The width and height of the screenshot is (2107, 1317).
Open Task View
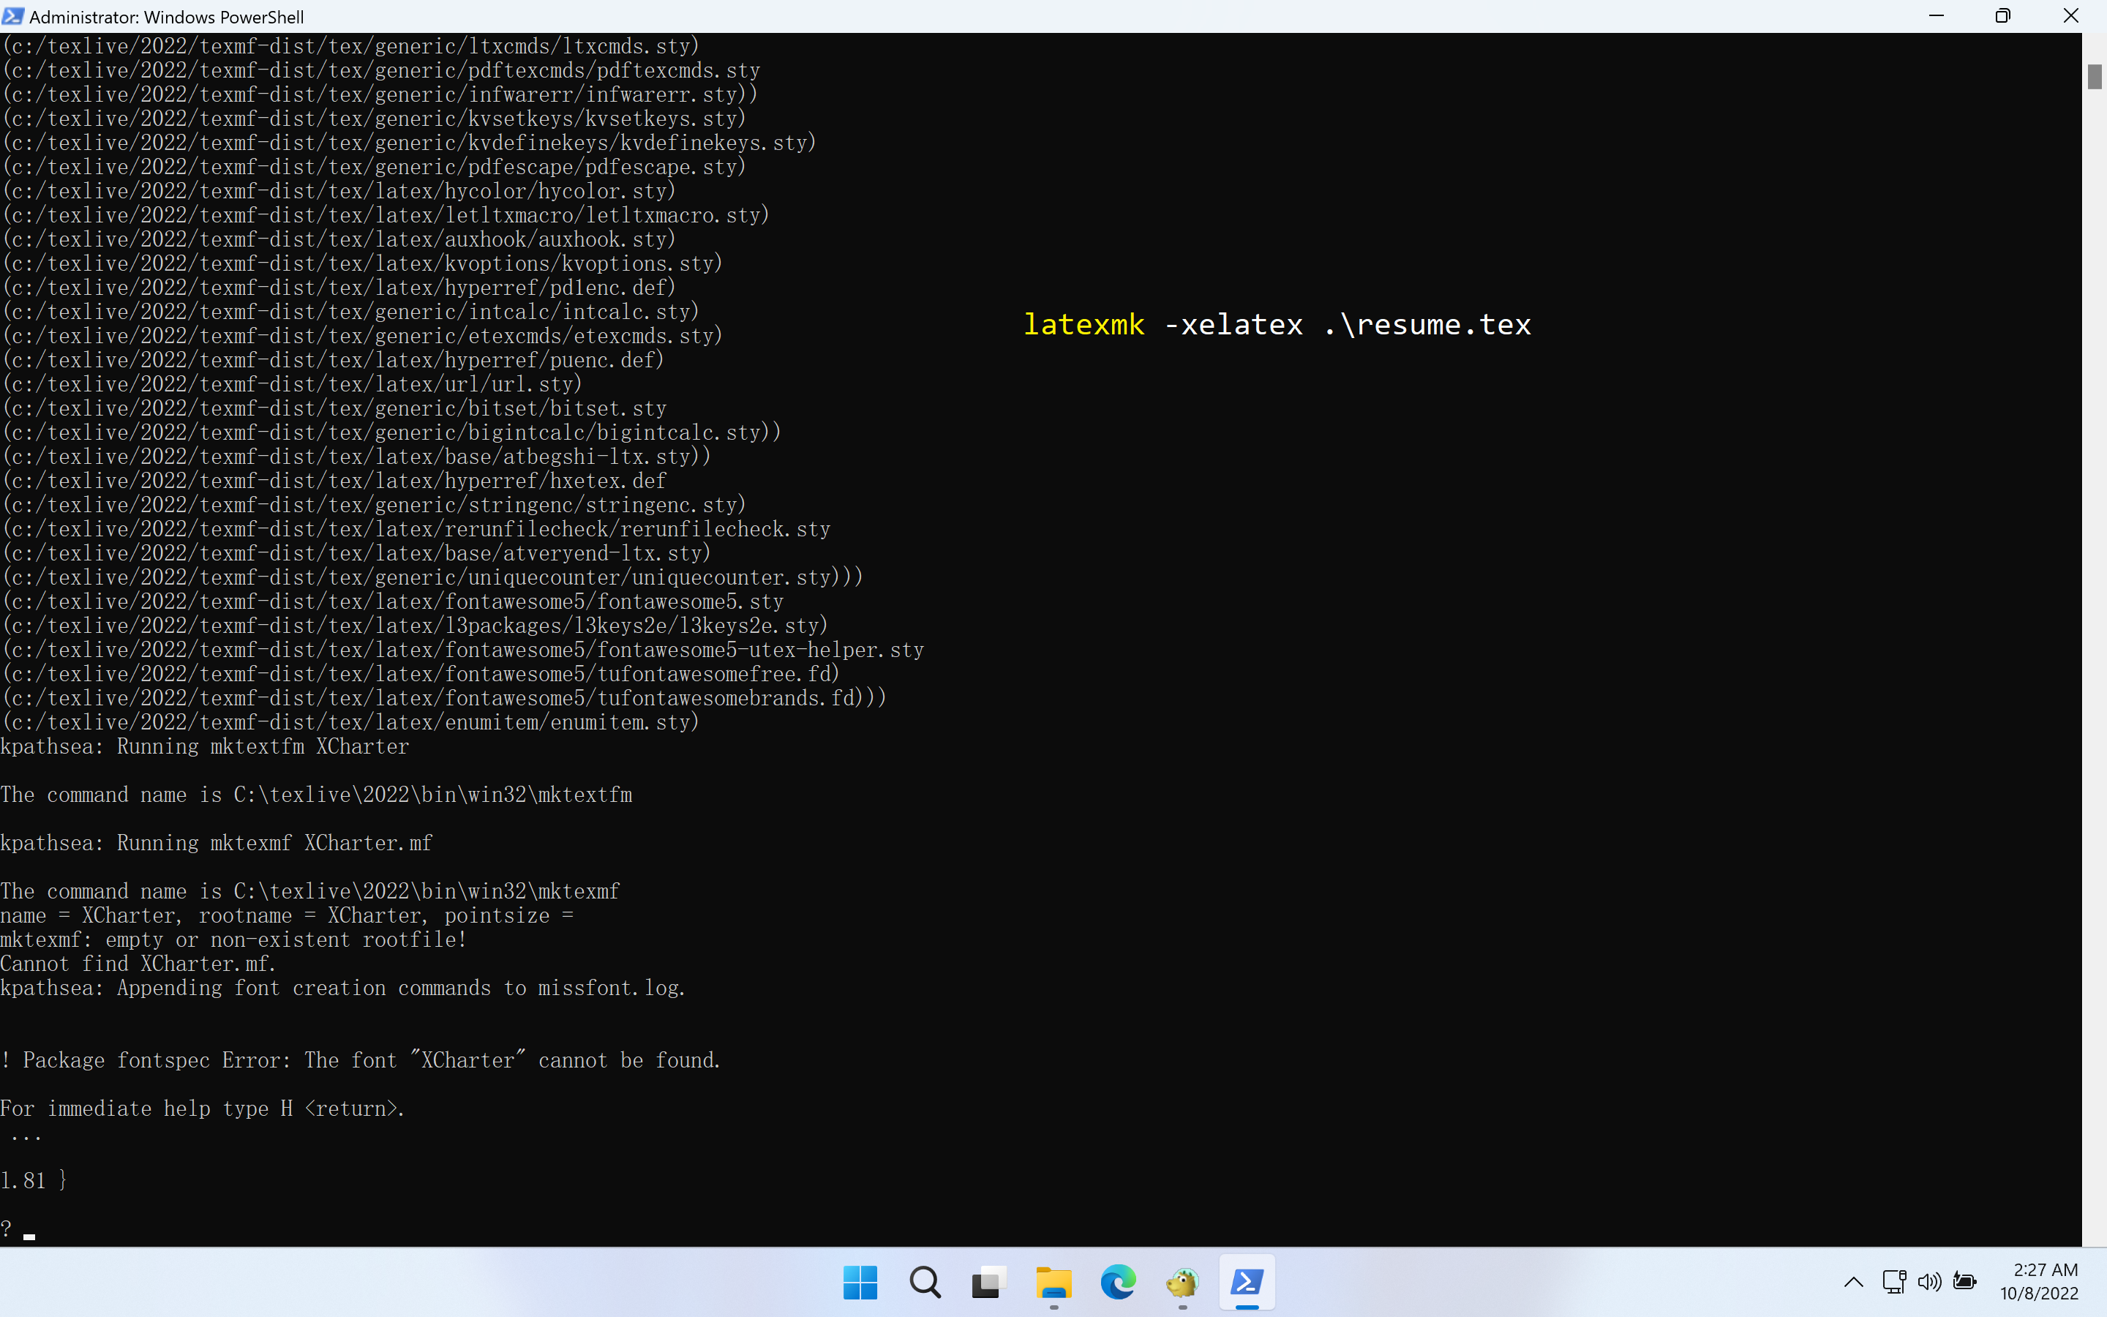click(x=988, y=1282)
